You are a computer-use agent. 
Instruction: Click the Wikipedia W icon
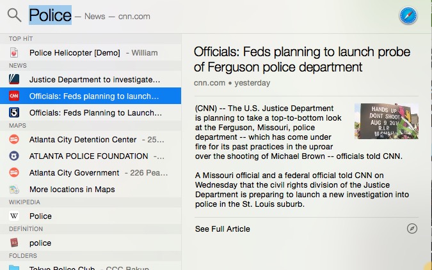[x=14, y=216]
